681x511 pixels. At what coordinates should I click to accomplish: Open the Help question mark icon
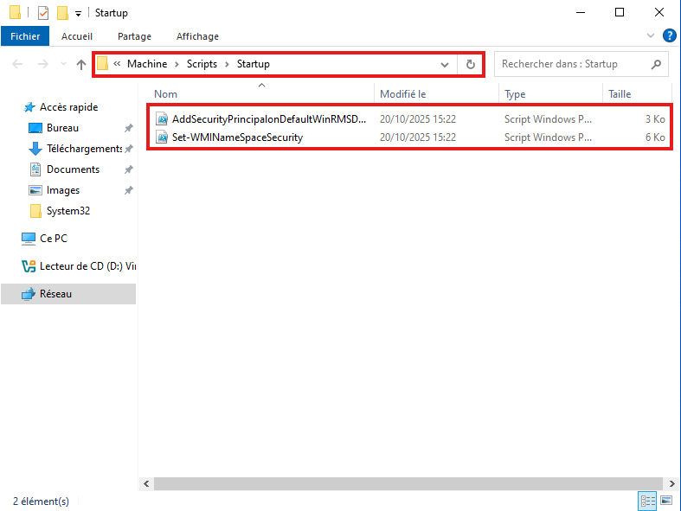pos(669,36)
